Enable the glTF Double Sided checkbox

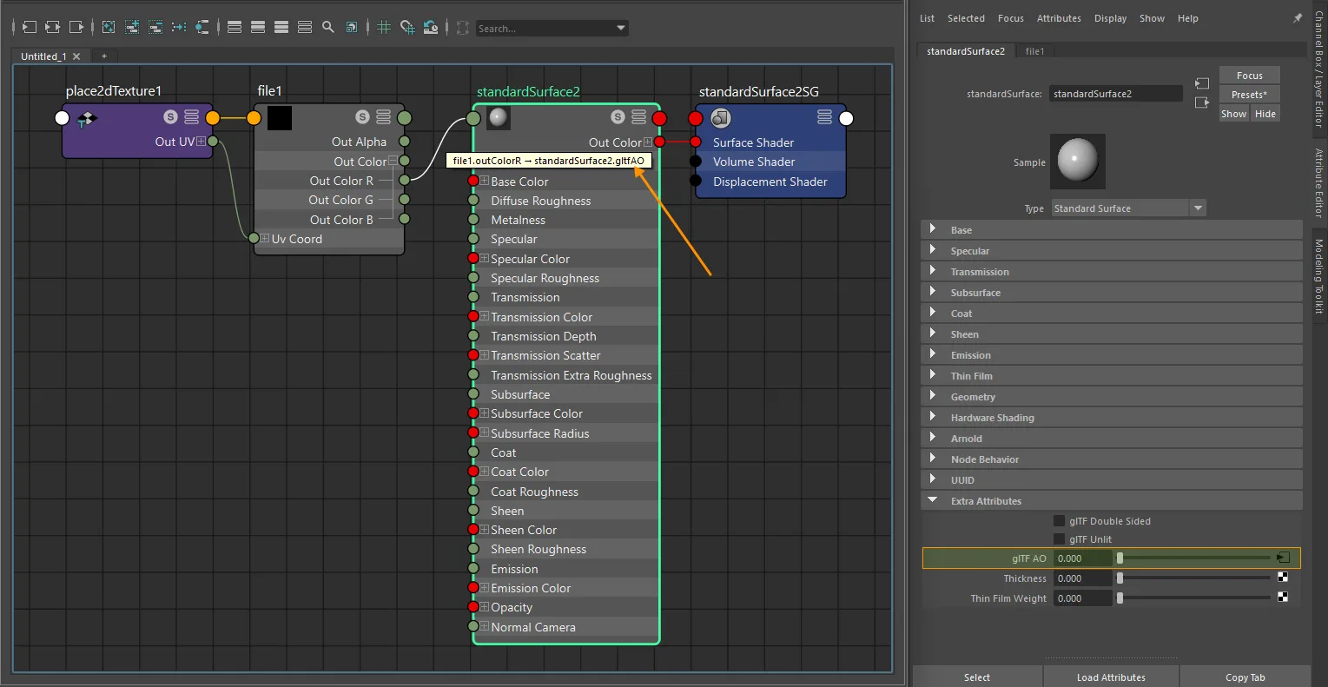point(1059,521)
